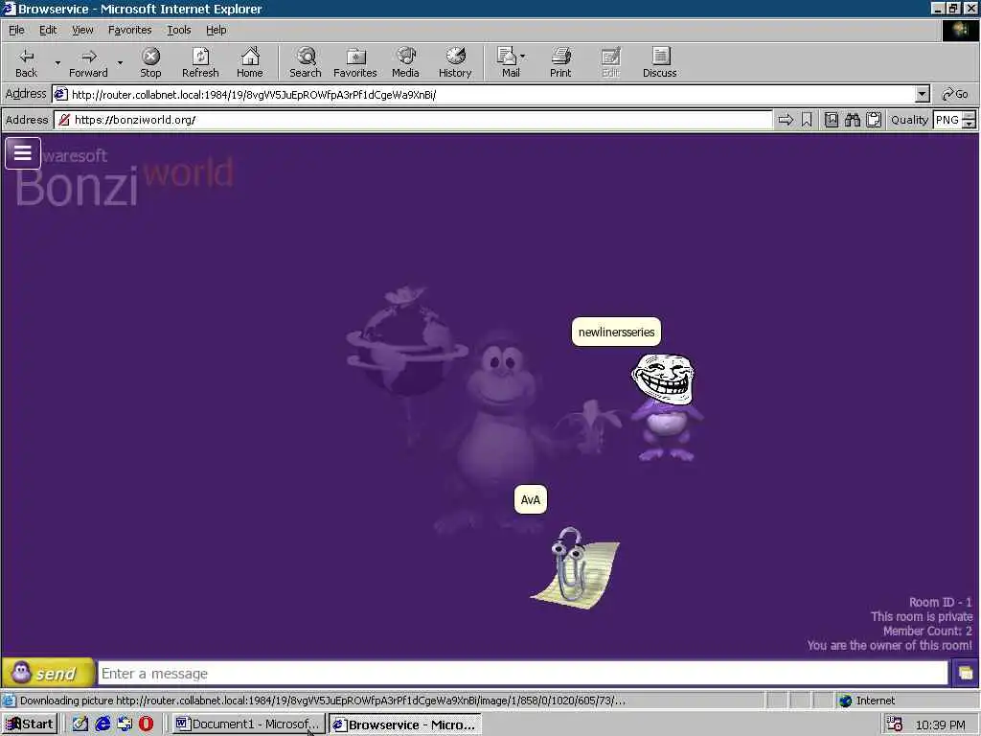The width and height of the screenshot is (981, 736).
Task: Open the View menu
Action: pyautogui.click(x=82, y=30)
